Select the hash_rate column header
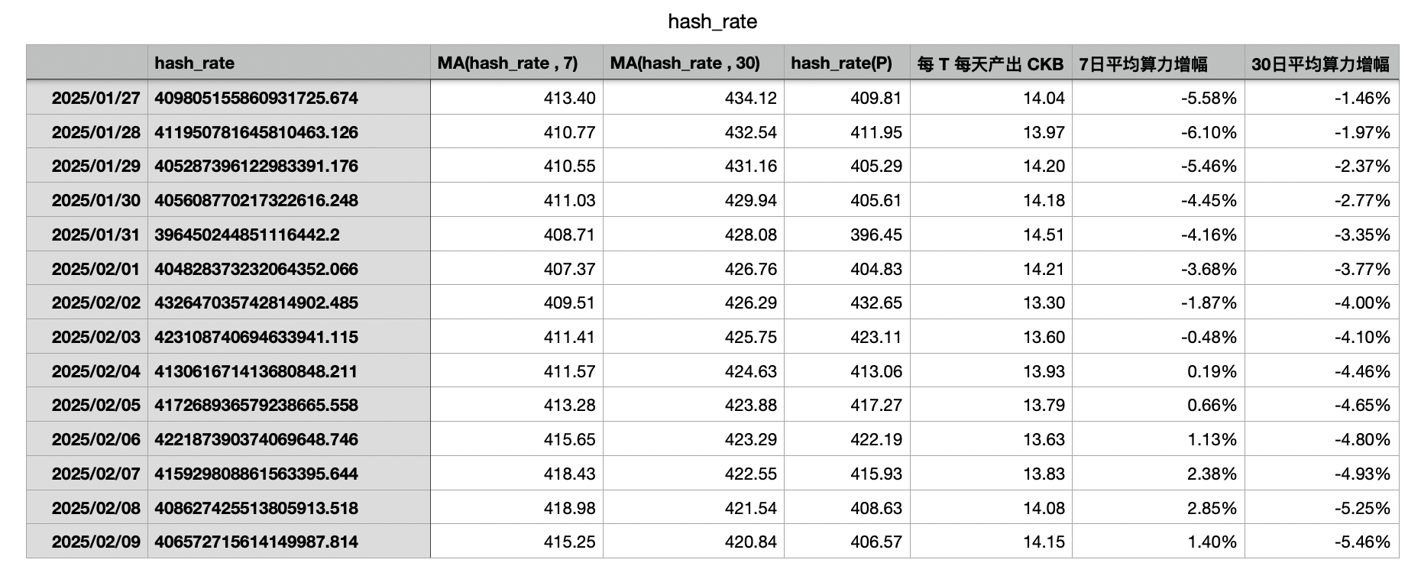1421x579 pixels. coord(289,63)
